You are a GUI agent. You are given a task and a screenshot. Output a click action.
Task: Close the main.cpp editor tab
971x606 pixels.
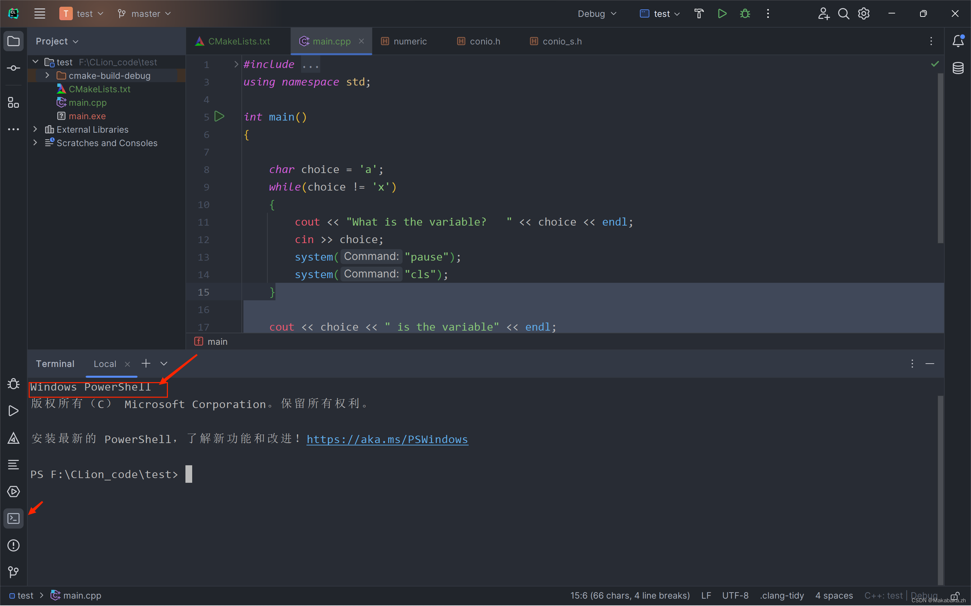[361, 41]
